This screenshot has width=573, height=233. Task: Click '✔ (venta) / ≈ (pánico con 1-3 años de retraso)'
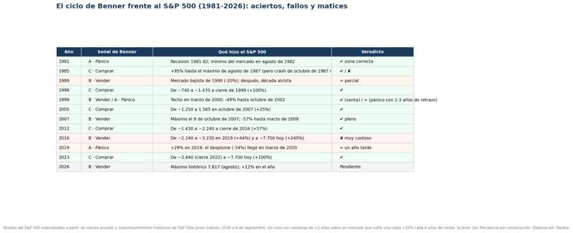pos(388,100)
